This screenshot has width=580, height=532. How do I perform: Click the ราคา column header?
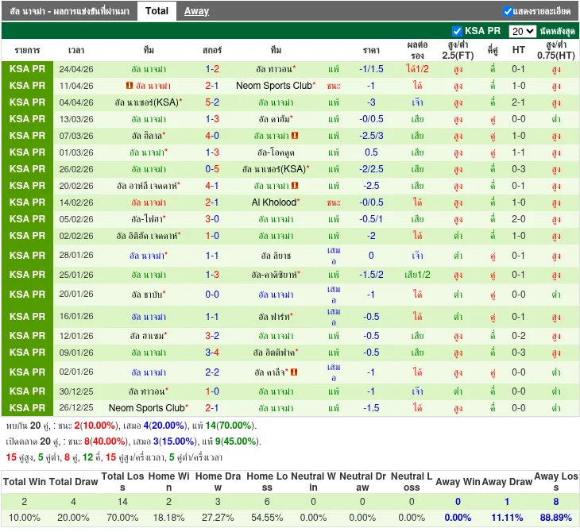(x=371, y=50)
